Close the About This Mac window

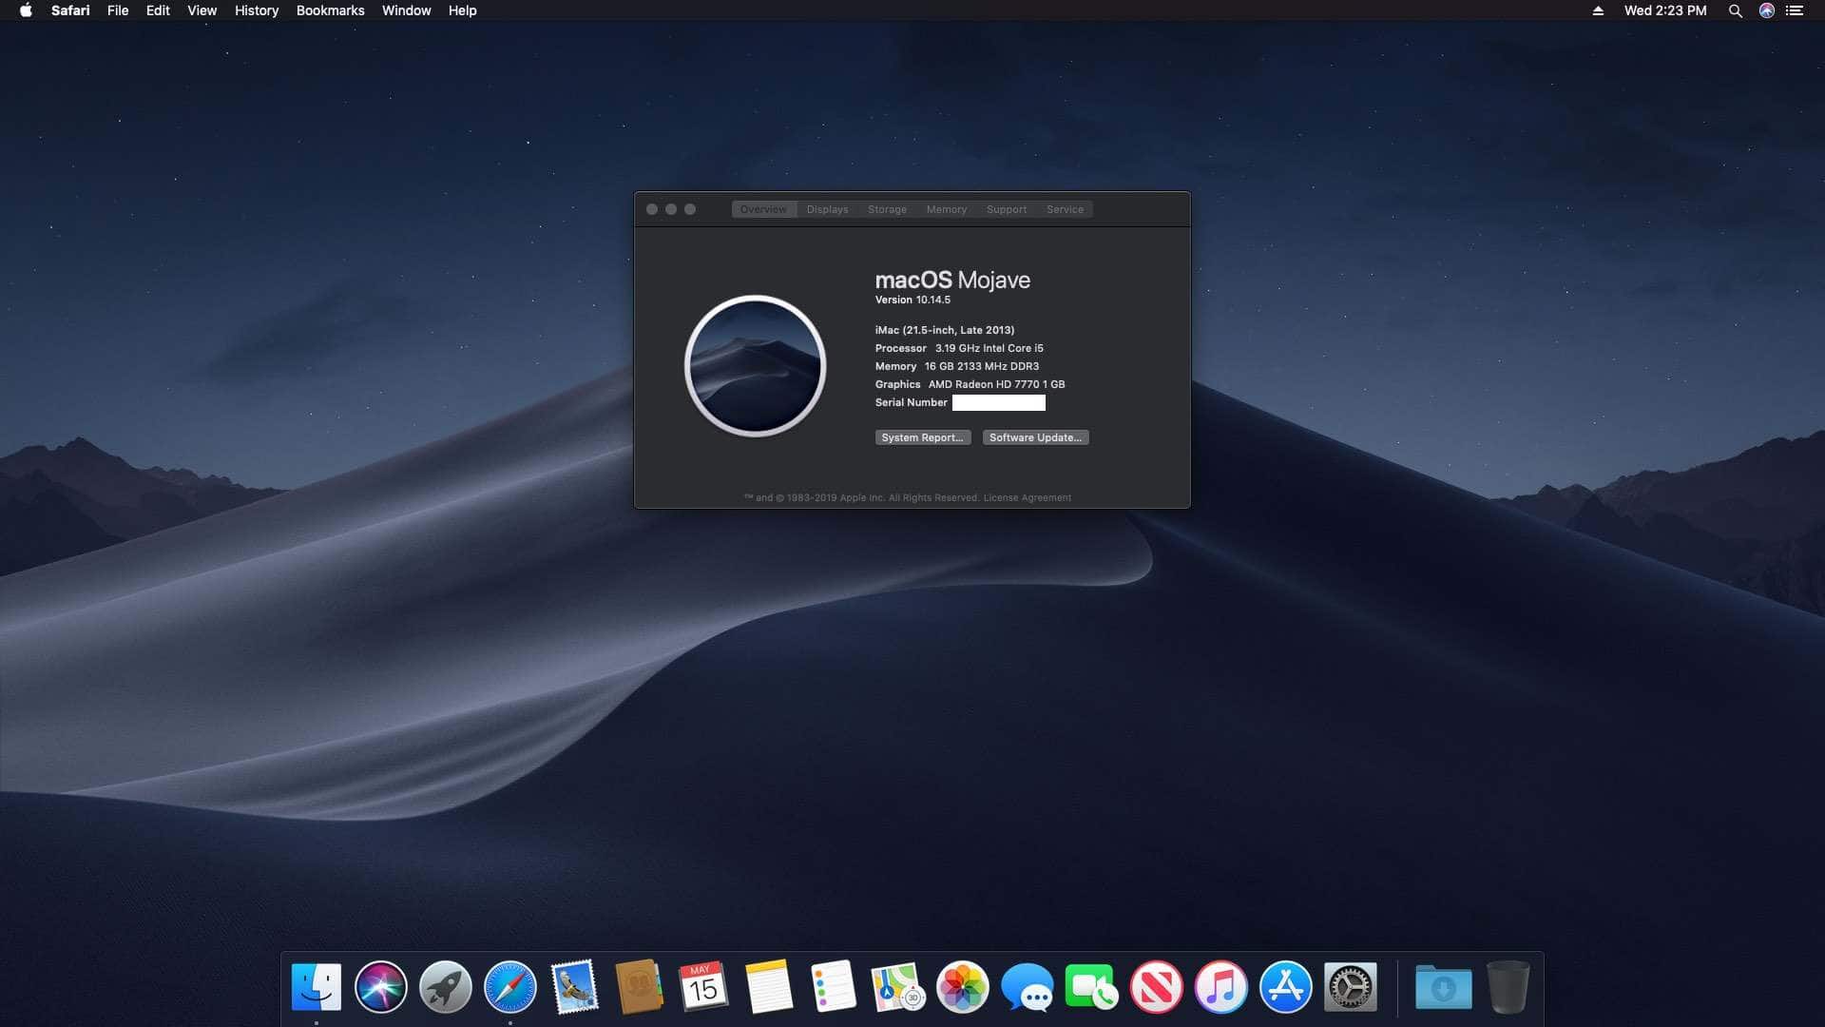pos(652,209)
